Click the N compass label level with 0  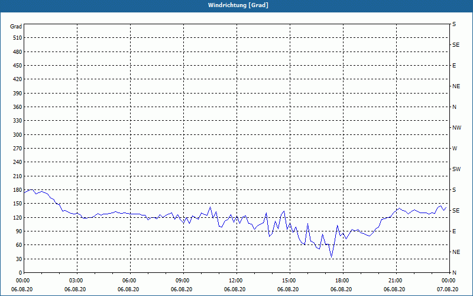pyautogui.click(x=454, y=273)
